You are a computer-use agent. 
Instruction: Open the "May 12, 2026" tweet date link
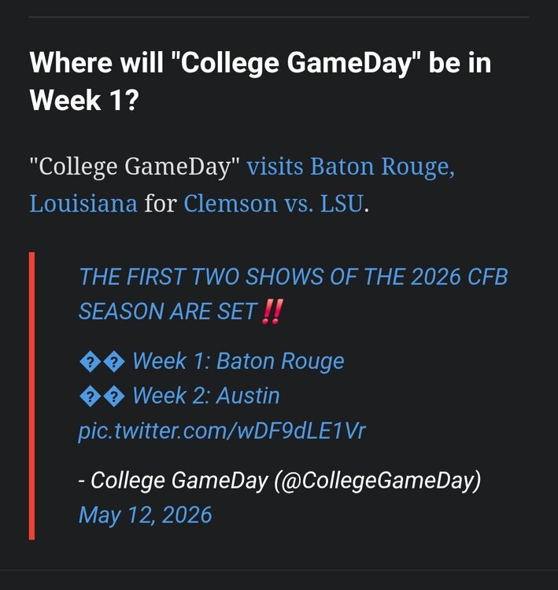pos(145,514)
